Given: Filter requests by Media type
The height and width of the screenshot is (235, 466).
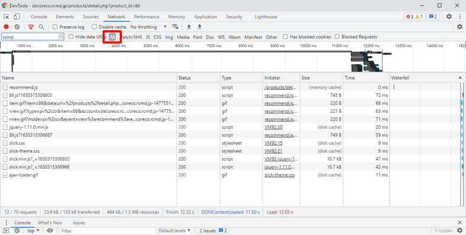Looking at the screenshot, I should [183, 37].
